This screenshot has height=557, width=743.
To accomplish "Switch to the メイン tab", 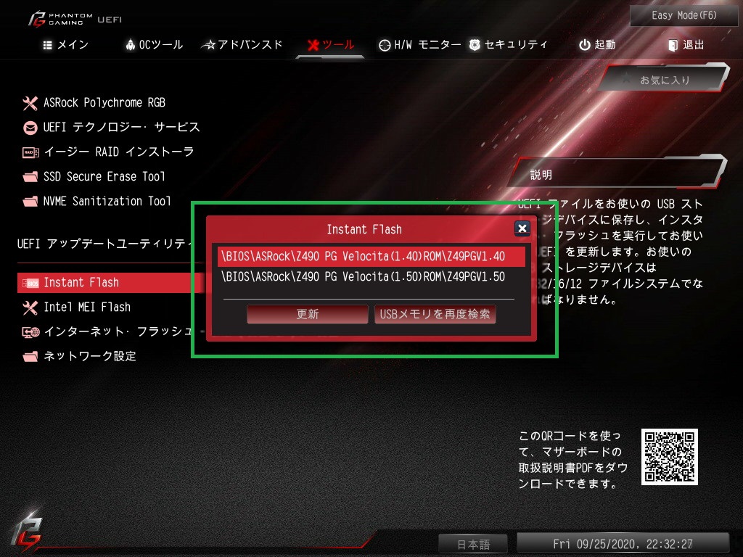I will coord(65,45).
